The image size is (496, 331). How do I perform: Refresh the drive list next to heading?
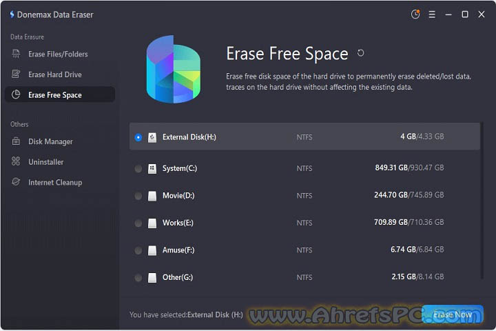[360, 53]
